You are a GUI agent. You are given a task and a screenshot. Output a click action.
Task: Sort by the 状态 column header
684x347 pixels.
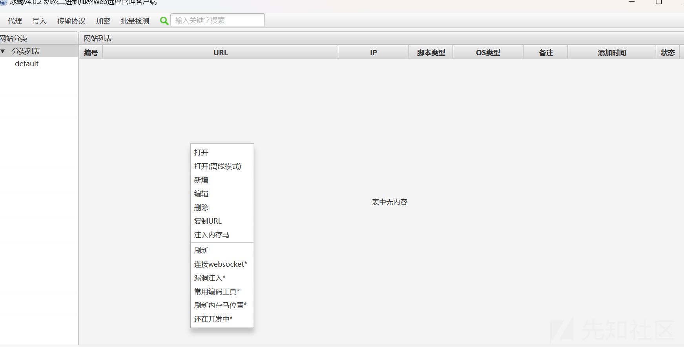(668, 52)
